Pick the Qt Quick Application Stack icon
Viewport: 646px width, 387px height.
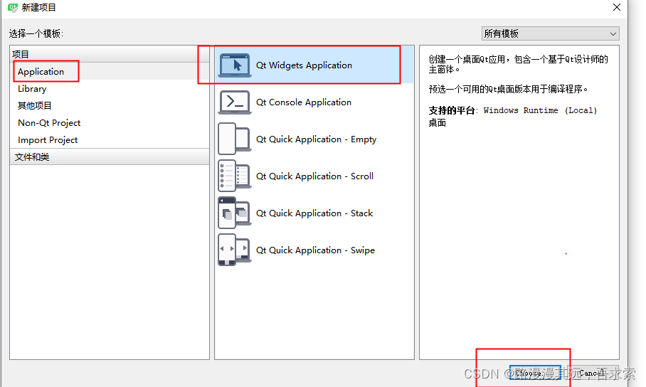coord(234,213)
